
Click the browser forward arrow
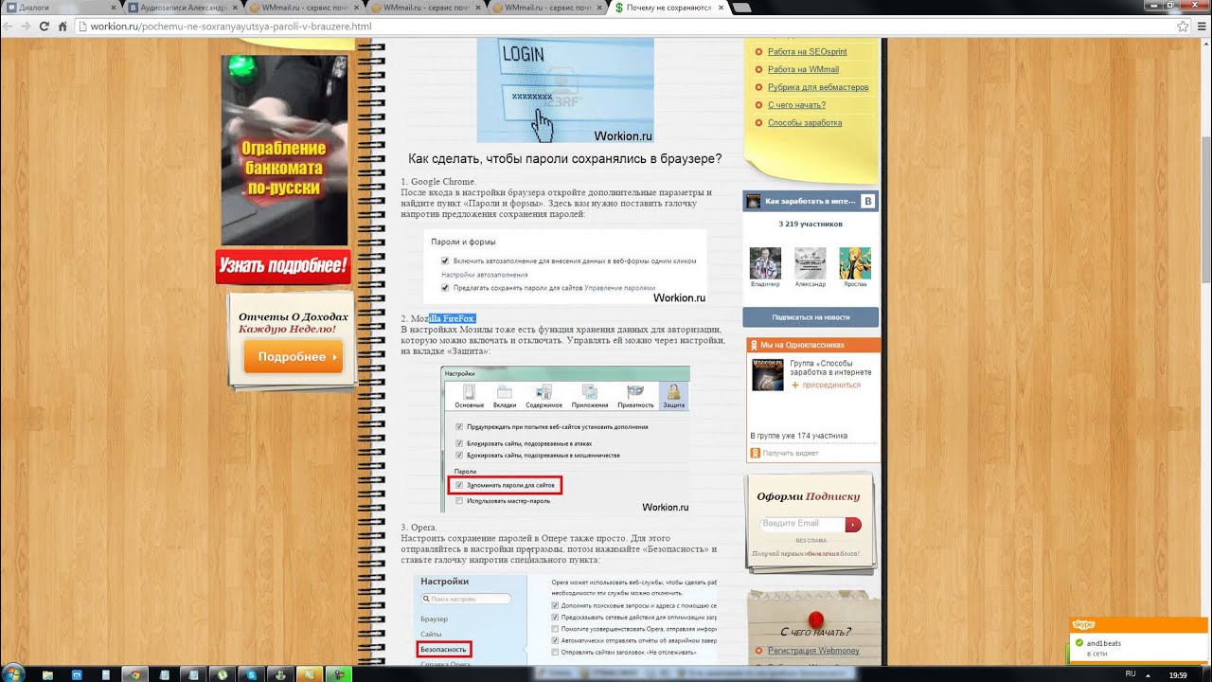(x=26, y=27)
